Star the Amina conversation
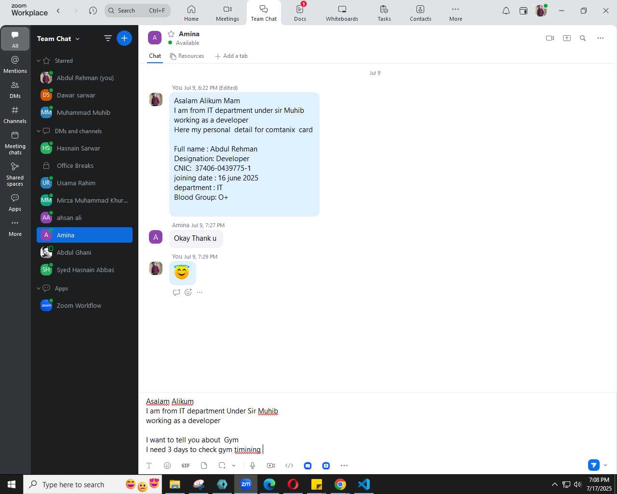Image resolution: width=617 pixels, height=494 pixels. [171, 34]
